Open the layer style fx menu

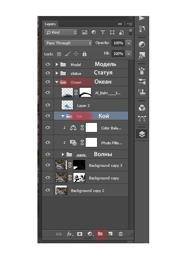70,234
